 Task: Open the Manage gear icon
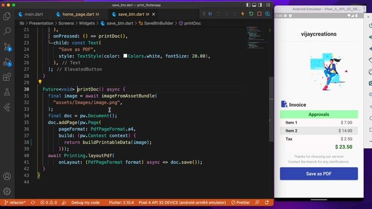click(7, 191)
